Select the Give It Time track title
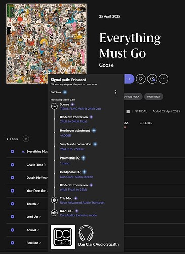 (34, 165)
